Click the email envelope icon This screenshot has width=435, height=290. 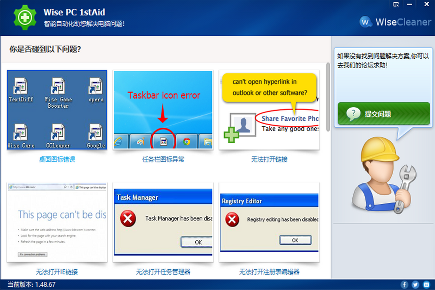pos(426,285)
